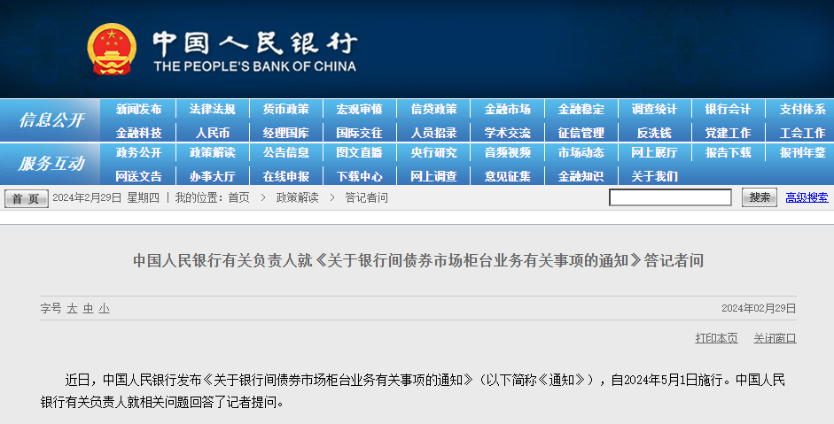Go to 金融市场 section
834x424 pixels.
click(x=507, y=109)
